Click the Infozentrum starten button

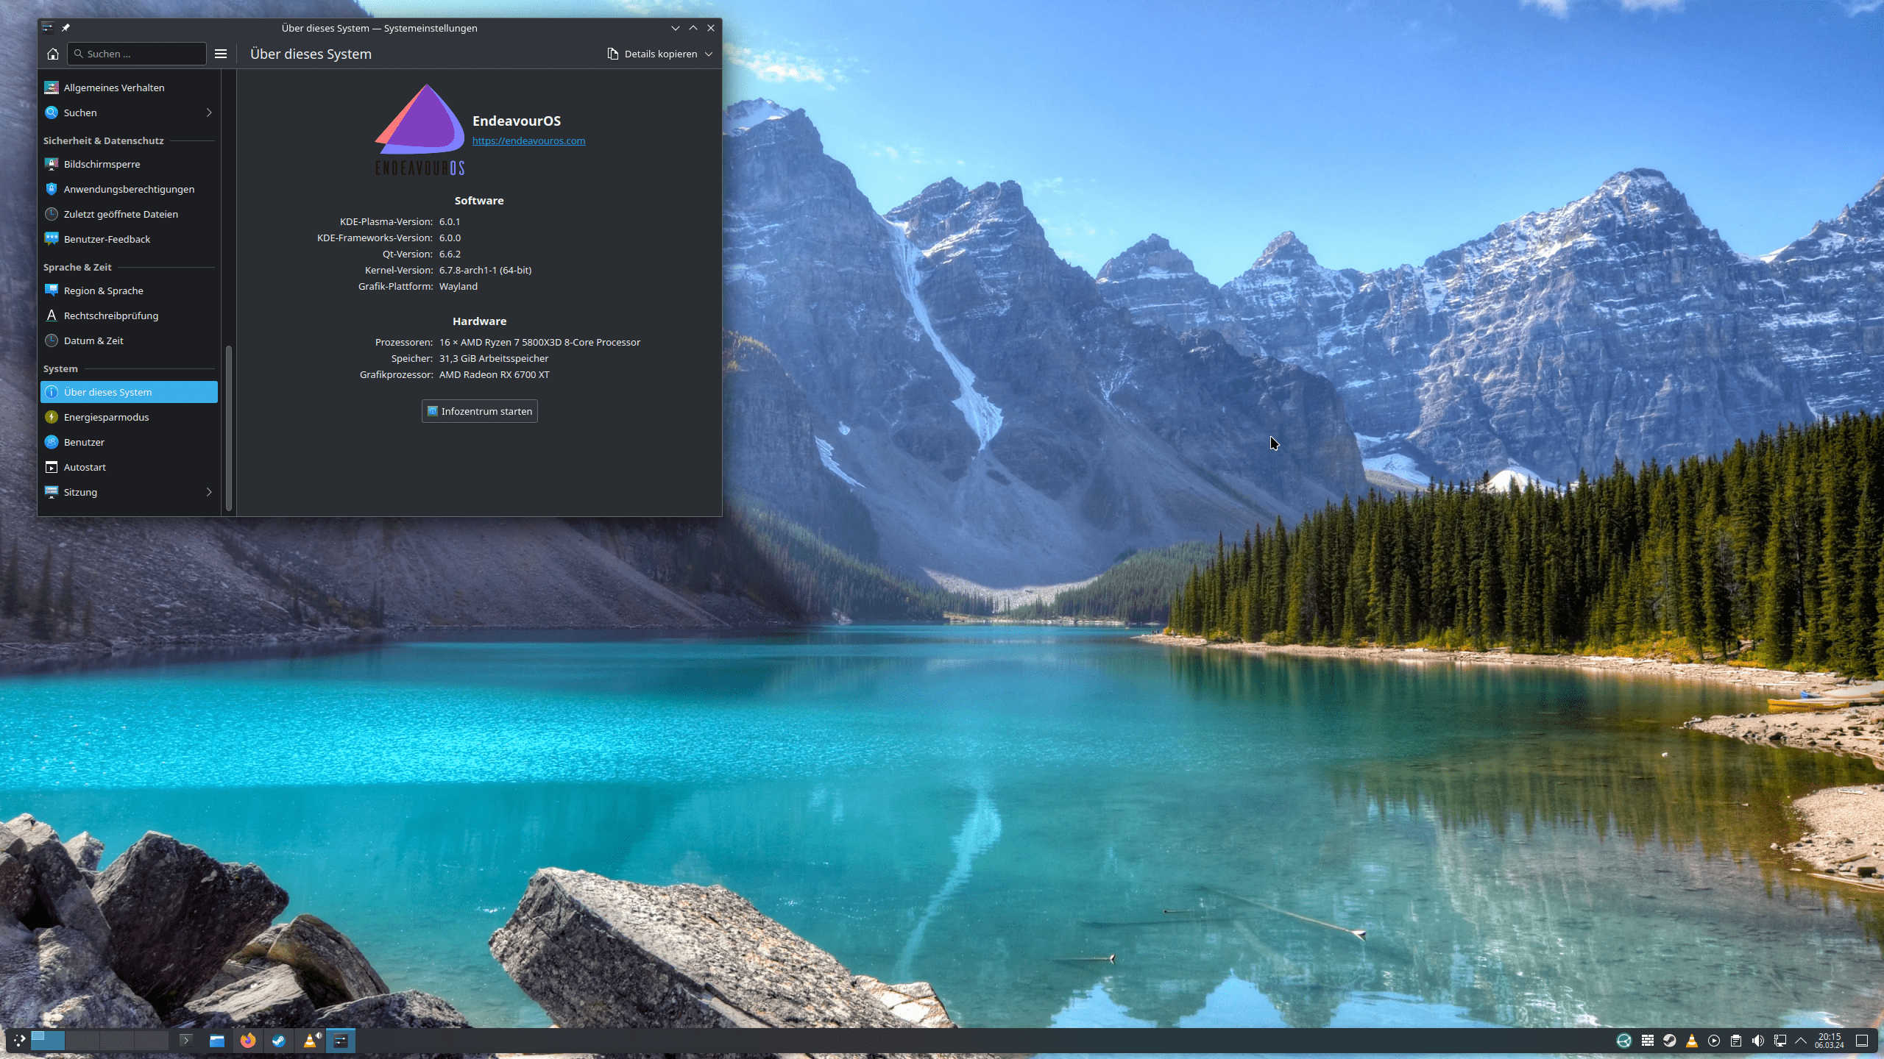coord(480,411)
